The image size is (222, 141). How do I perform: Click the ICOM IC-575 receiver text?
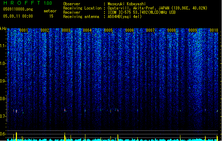pos(142,12)
